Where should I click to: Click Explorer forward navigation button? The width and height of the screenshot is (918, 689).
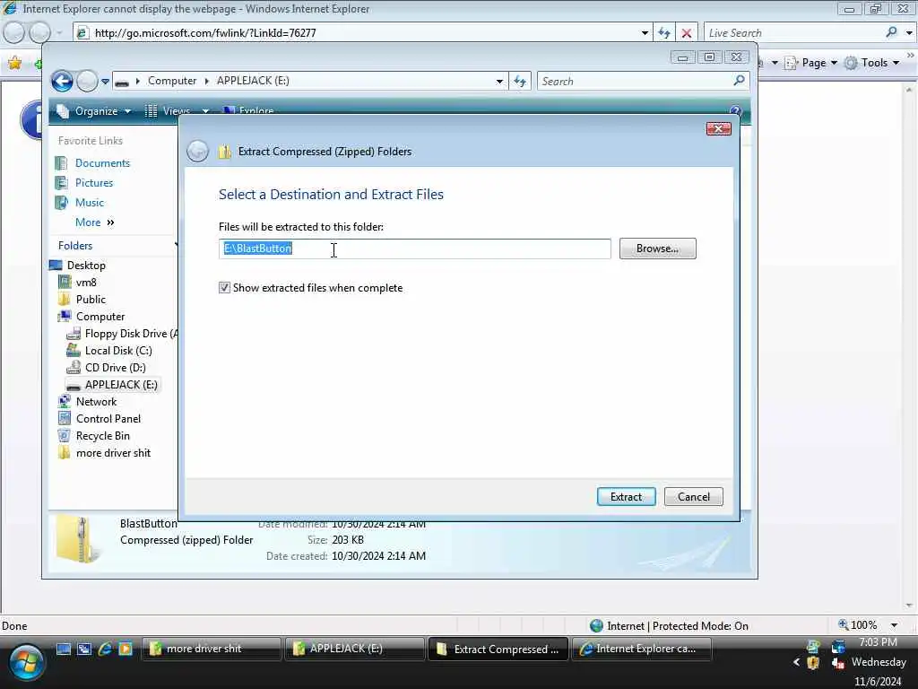pos(87,81)
